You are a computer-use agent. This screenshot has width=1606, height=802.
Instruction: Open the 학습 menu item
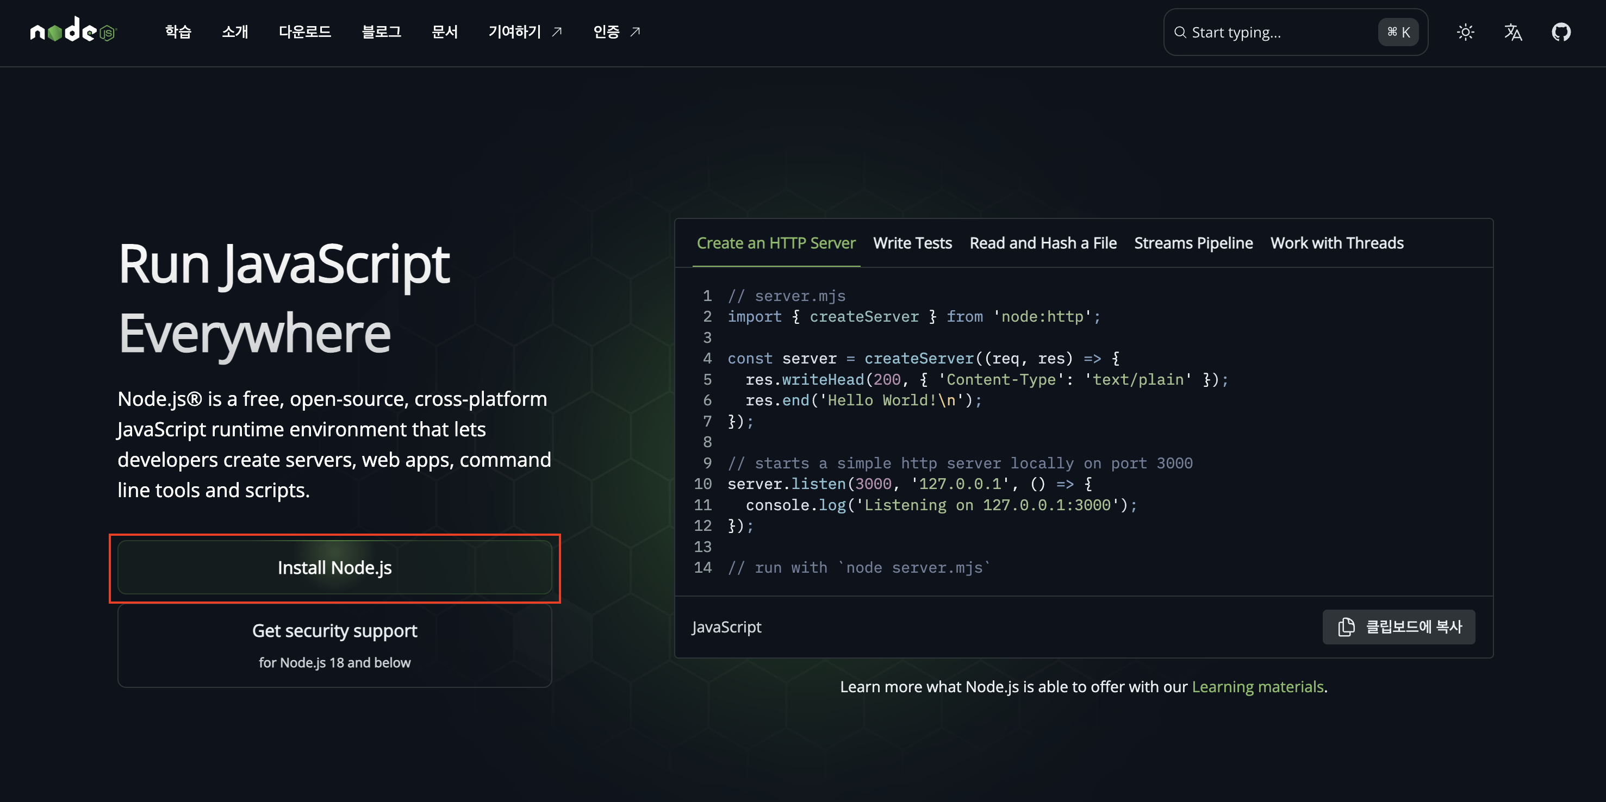[x=178, y=32]
